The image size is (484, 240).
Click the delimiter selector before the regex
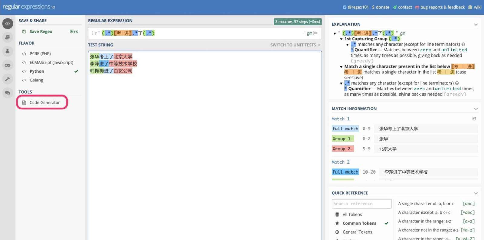(93, 33)
